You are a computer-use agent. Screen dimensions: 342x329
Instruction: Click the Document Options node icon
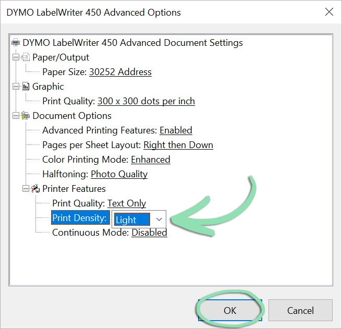coord(26,116)
